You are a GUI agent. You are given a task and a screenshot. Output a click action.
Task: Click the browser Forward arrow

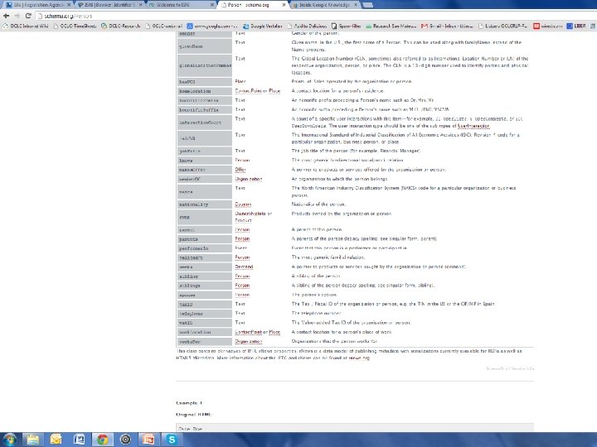click(x=17, y=16)
